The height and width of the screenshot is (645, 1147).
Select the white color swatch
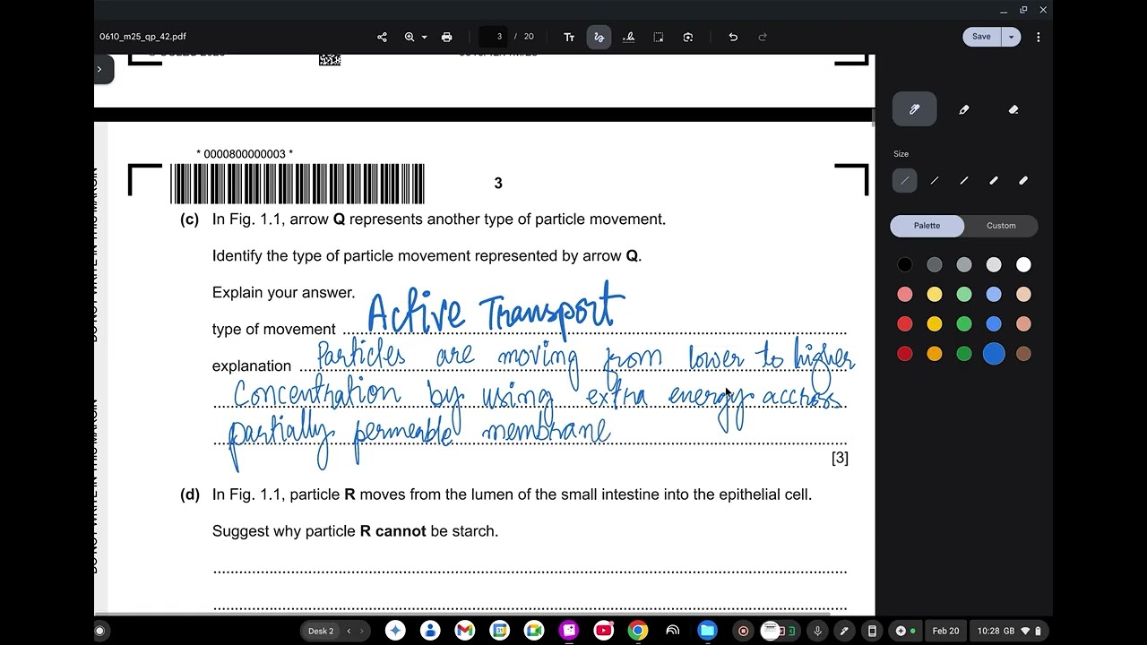pos(1023,264)
